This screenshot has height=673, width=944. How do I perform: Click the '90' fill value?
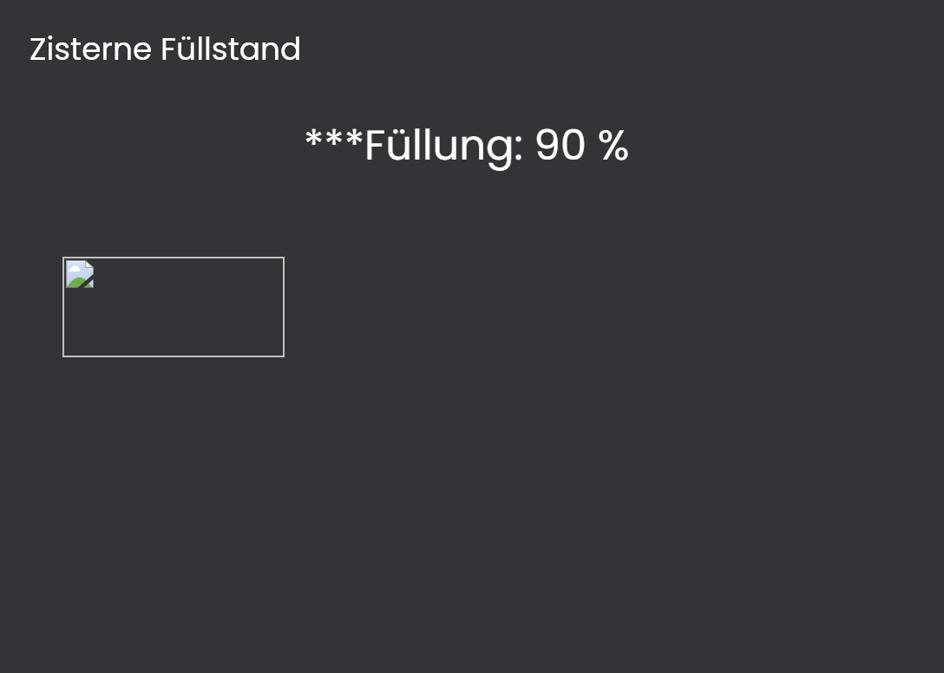(x=560, y=146)
